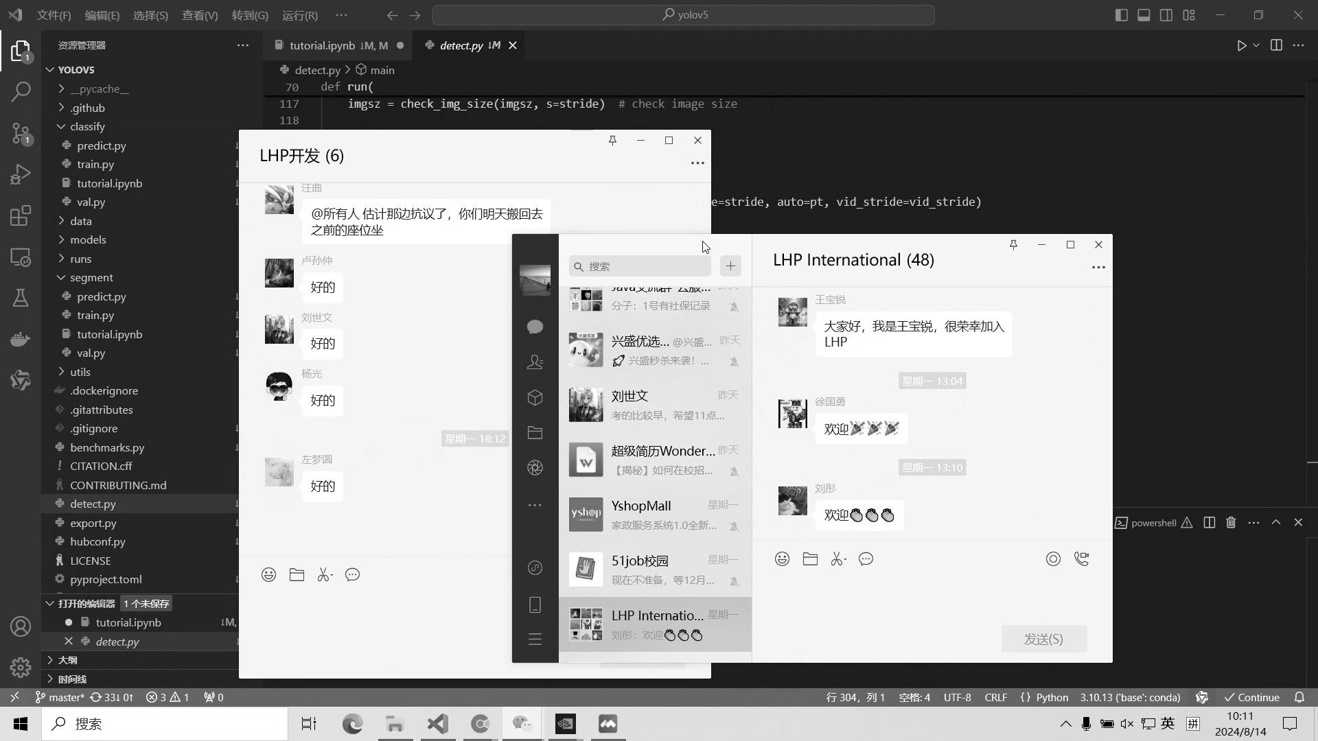This screenshot has width=1318, height=741.
Task: Open emoji picker in LHP开发 chat
Action: point(269,575)
